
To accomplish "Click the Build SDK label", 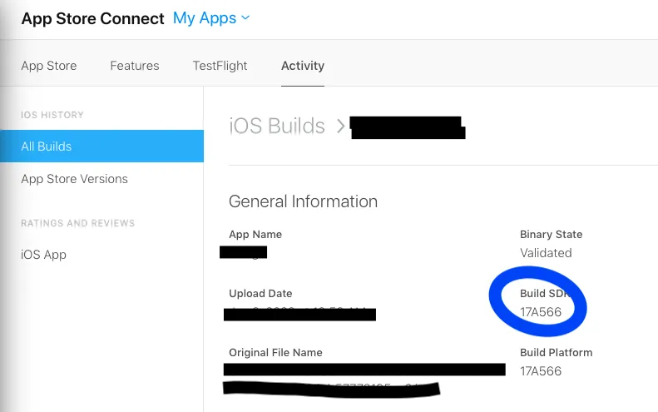I will click(545, 294).
